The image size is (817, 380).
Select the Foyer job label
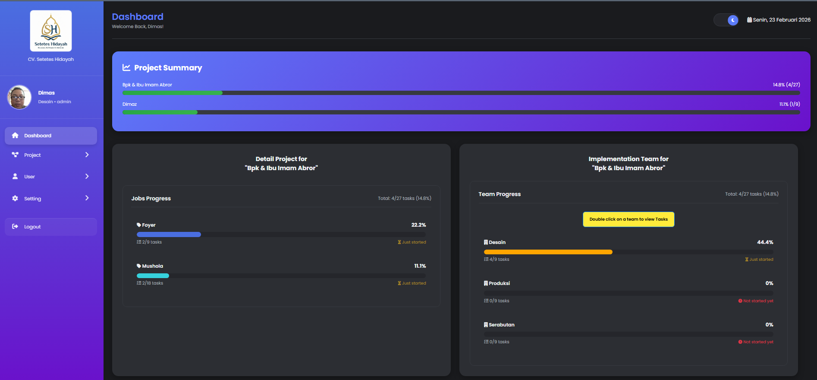click(149, 225)
